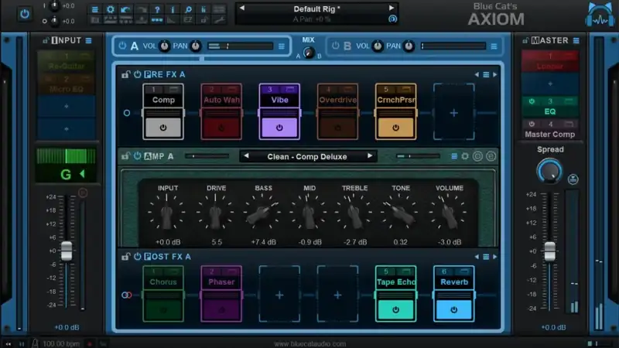The height and width of the screenshot is (348, 619).
Task: Toggle the AMP A lock icon
Action: pyautogui.click(x=125, y=156)
